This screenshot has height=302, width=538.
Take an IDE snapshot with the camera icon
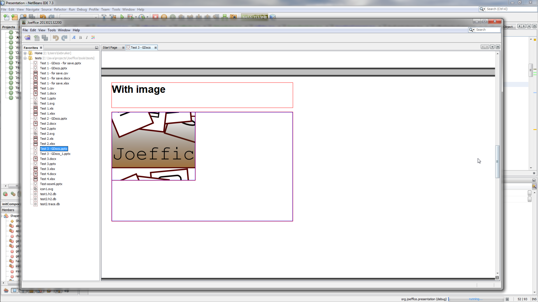(234, 17)
